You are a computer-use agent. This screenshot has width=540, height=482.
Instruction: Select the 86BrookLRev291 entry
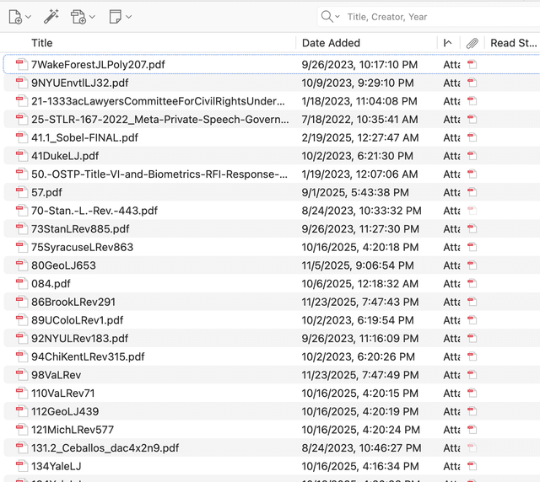tap(73, 302)
